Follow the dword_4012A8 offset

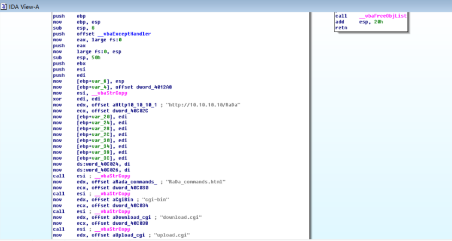pyautogui.click(x=154, y=87)
